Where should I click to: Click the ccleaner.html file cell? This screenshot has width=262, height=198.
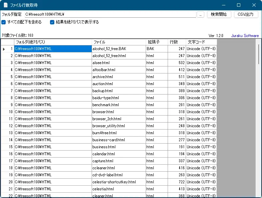(x=118, y=168)
